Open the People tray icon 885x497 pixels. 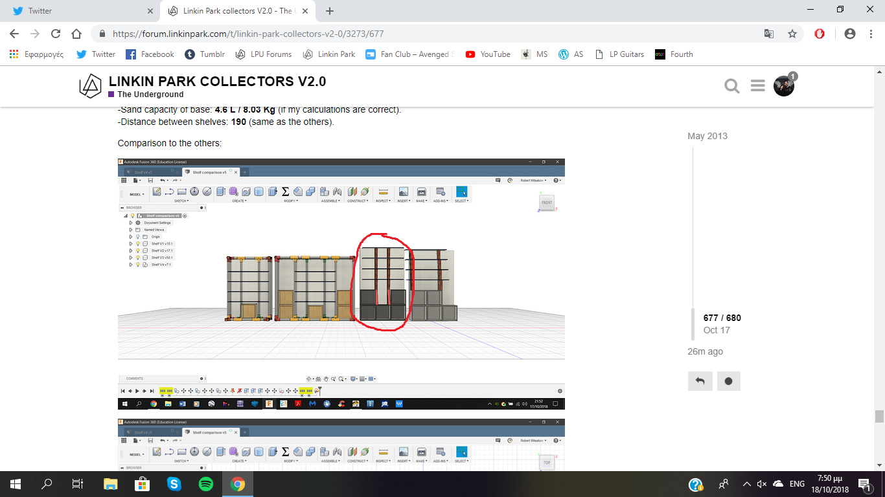pos(723,484)
